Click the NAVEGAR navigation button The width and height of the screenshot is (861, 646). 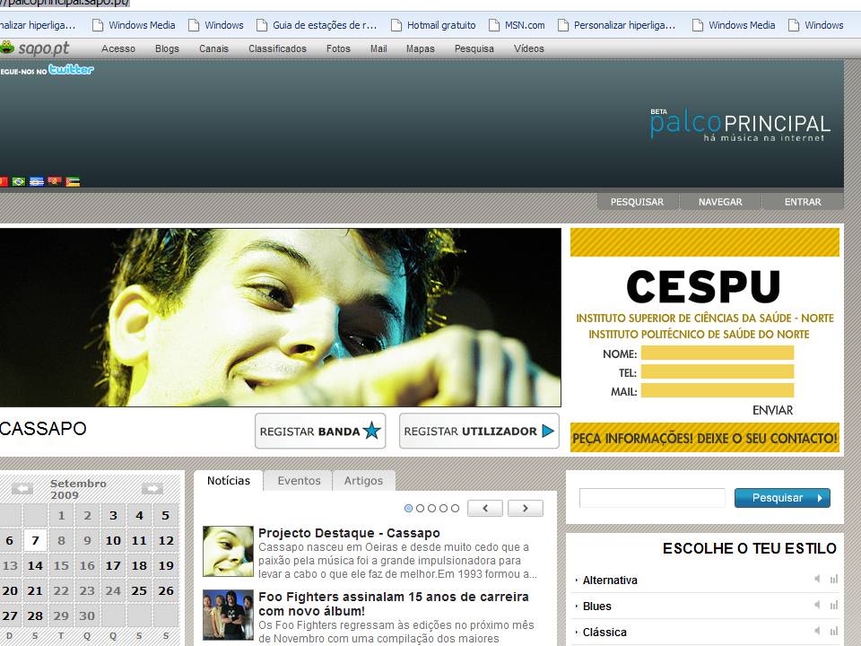click(x=720, y=202)
